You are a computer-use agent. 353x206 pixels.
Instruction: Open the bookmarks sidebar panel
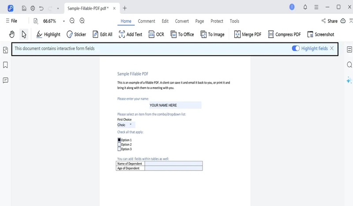(x=5, y=65)
